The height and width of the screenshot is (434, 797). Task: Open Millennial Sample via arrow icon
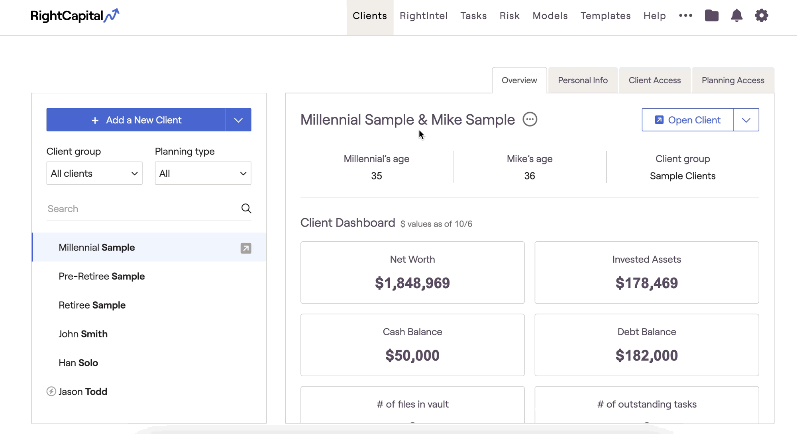[x=246, y=248]
